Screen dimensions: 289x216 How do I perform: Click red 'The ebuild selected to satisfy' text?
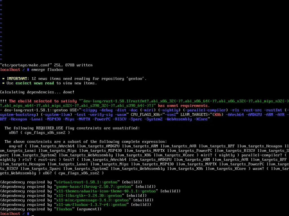coord(43,101)
